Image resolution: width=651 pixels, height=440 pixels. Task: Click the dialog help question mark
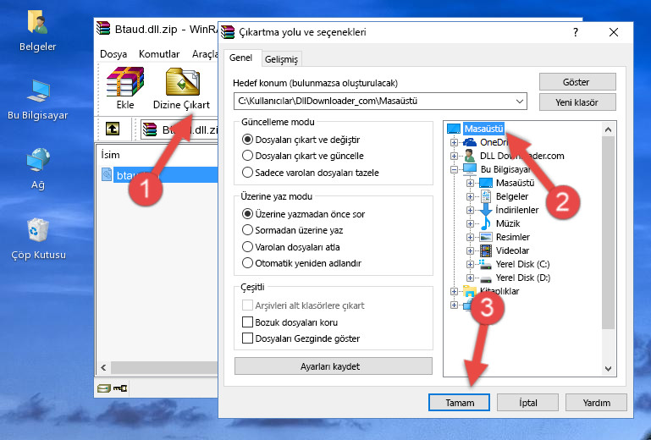[576, 32]
